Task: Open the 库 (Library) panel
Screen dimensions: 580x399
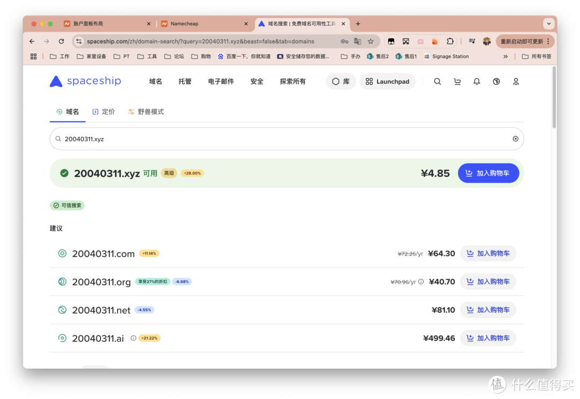Action: tap(340, 81)
